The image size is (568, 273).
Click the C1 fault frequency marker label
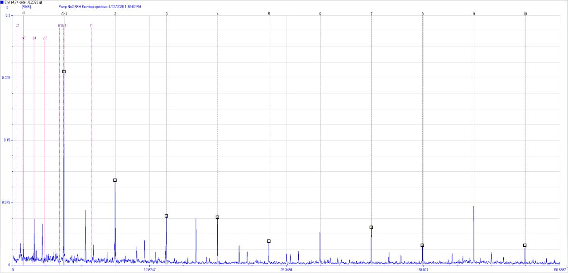[17, 26]
